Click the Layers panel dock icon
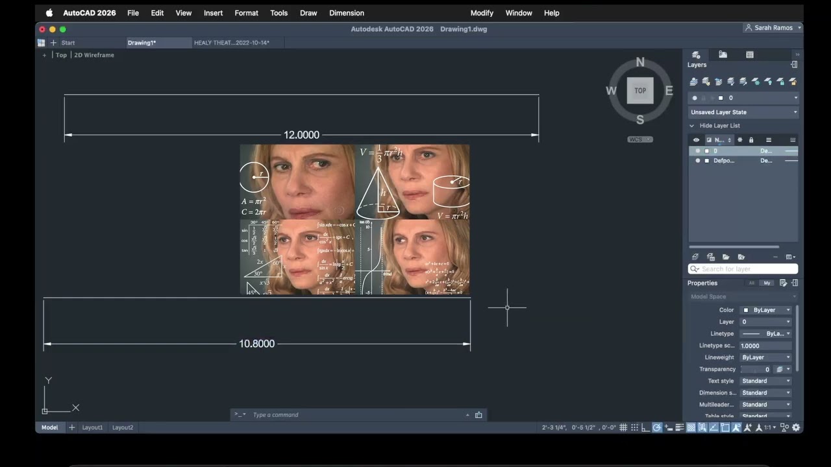This screenshot has width=831, height=467. (794, 65)
